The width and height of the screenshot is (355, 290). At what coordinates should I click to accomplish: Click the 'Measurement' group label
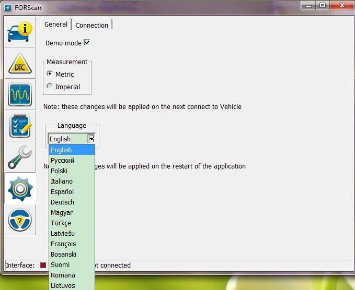click(x=67, y=62)
